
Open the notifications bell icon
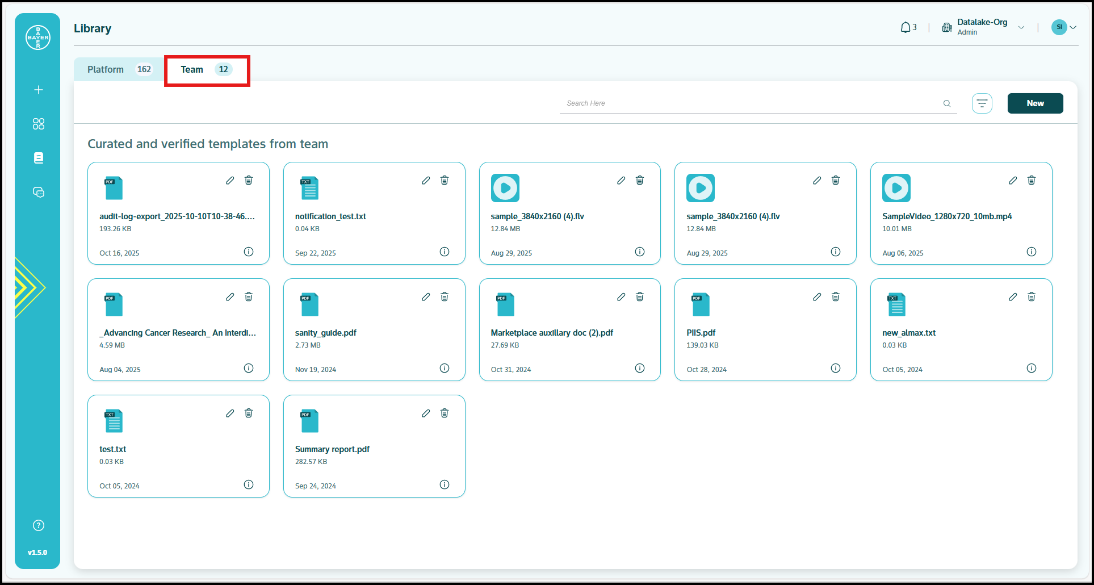click(x=906, y=27)
